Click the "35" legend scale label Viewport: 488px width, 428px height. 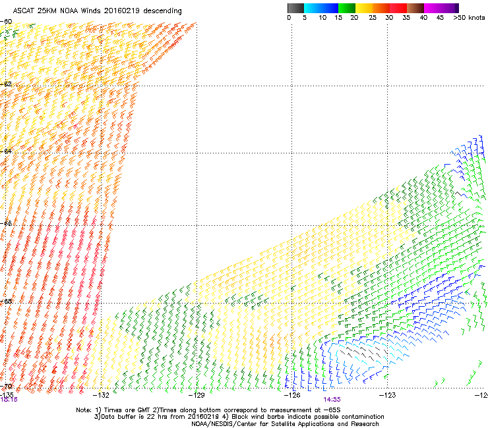(406, 18)
